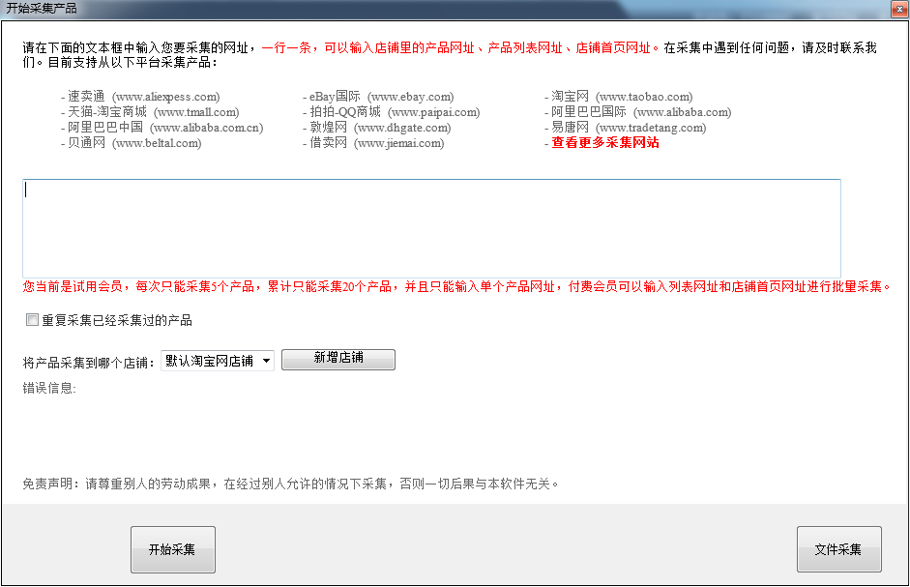The image size is (910, 587).
Task: Select the 拍拍-QQ商城 paipai.com entry
Action: click(x=394, y=112)
